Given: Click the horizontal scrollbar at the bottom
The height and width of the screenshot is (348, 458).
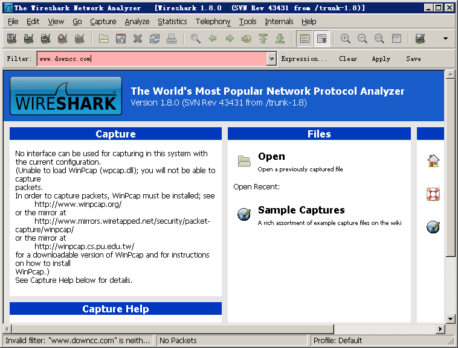Looking at the screenshot, I should coord(224,329).
